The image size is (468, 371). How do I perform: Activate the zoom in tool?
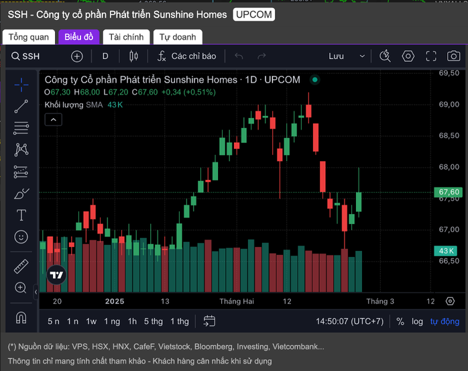pyautogui.click(x=21, y=288)
